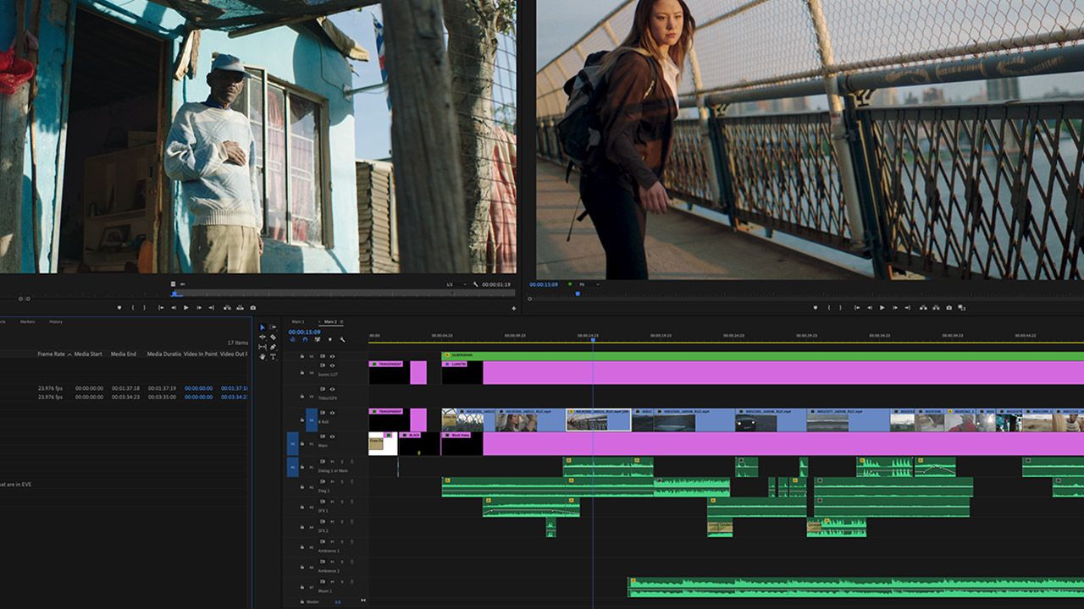Screen dimensions: 1084x609
Task: Click Media Start column header
Action: coord(88,354)
